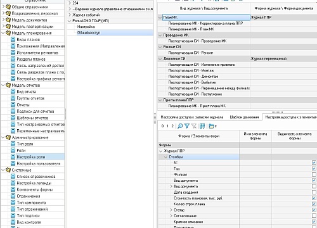The image size is (317, 228).
Task: Enable visibility checkbox for Согласование row
Action: click(314, 216)
